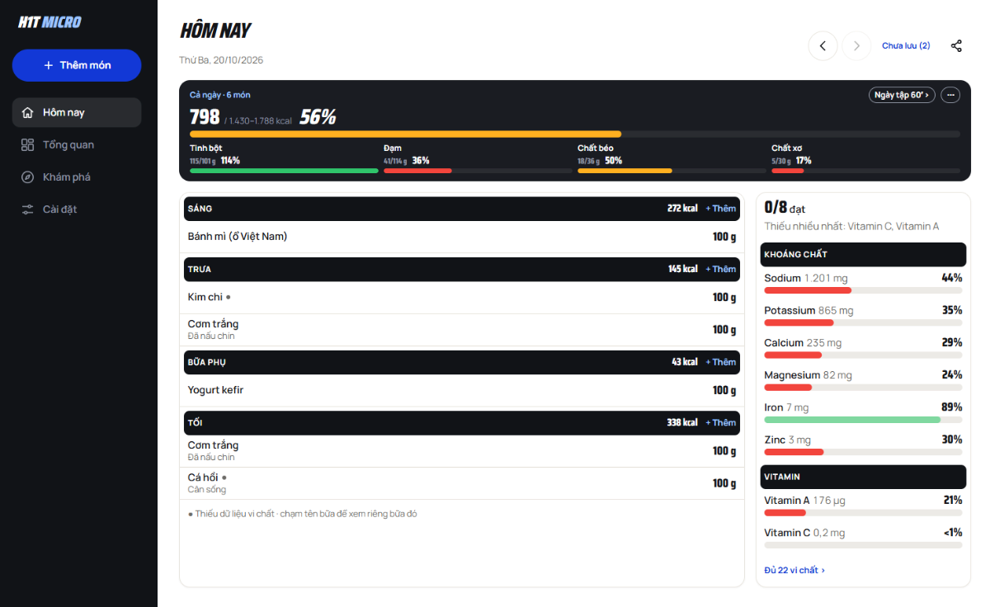Screen dimensions: 990x607
Task: Click the Thêm món button
Action: (77, 65)
